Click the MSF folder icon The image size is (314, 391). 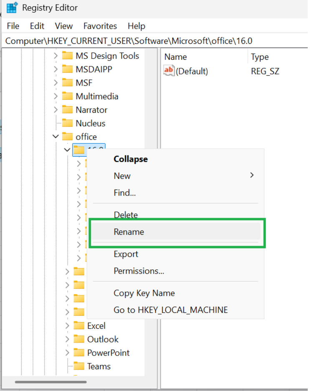(x=67, y=82)
